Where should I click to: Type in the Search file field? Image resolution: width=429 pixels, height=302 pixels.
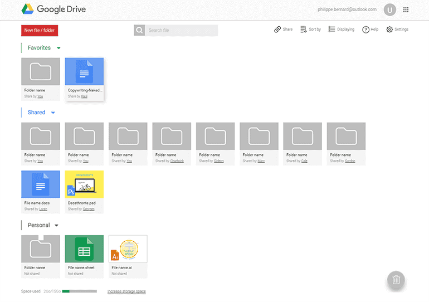click(x=181, y=30)
